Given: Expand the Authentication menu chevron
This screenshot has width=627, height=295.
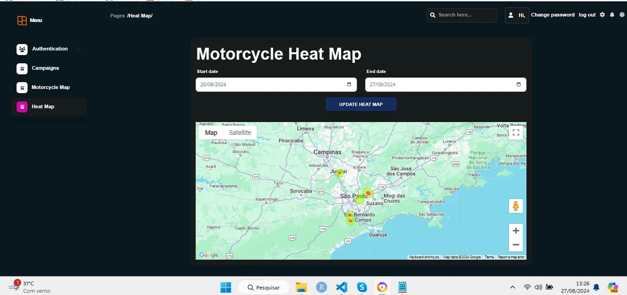Looking at the screenshot, I should tap(79, 49).
